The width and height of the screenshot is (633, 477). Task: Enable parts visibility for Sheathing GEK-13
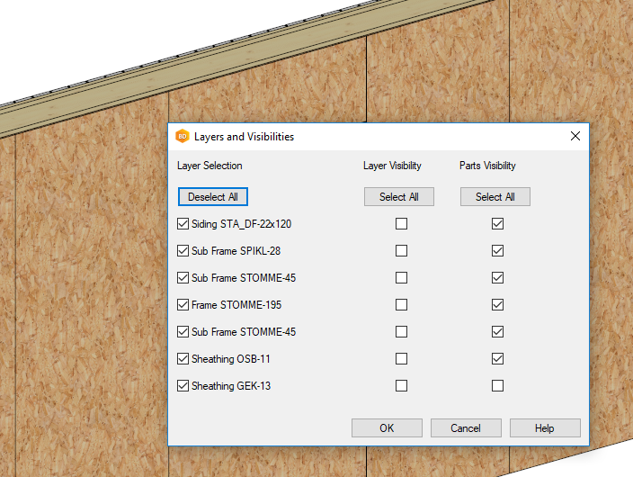497,386
